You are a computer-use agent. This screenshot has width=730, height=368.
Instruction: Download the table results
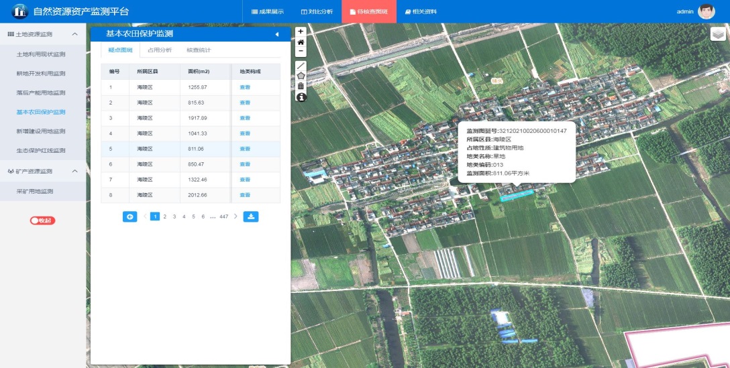point(250,217)
